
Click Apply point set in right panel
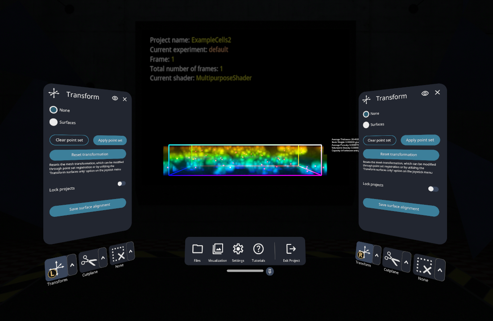(420, 140)
